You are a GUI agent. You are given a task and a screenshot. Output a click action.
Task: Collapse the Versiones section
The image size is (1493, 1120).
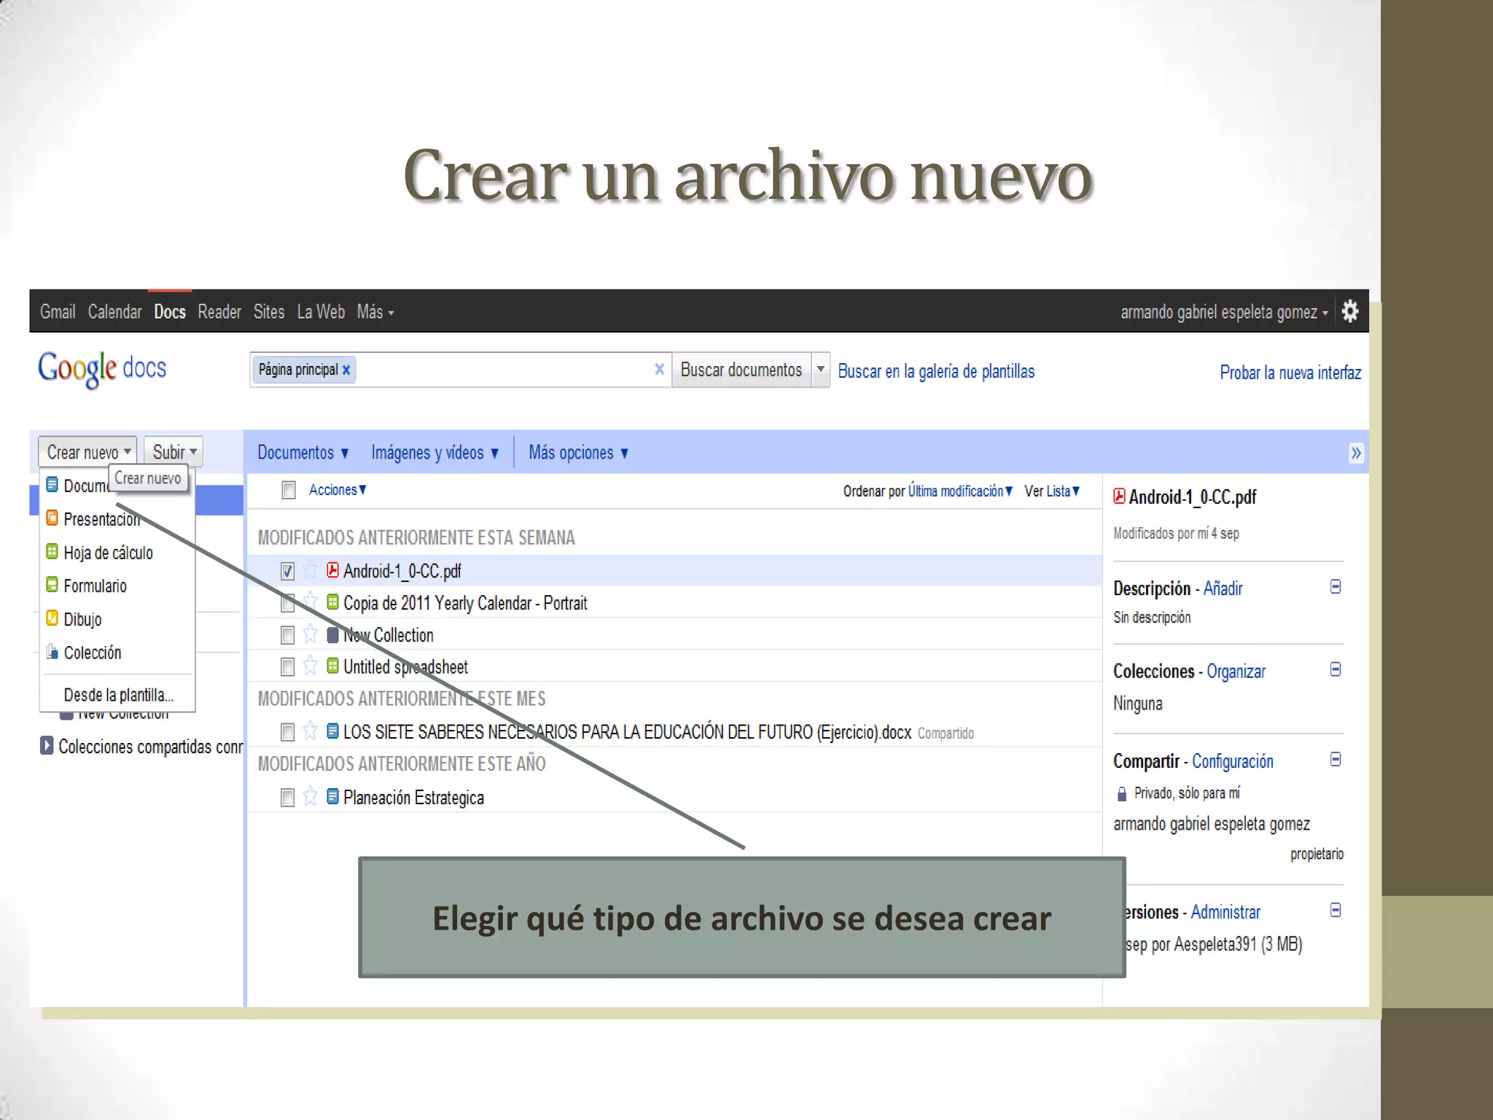[x=1336, y=910]
